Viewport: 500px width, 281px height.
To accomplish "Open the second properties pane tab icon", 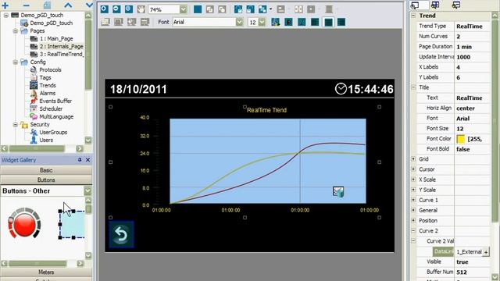I will [435, 5].
